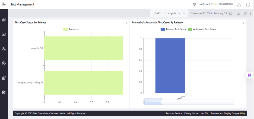This screenshot has height=119, width=254.
Task: Toggle Automatic Test Cases legend series
Action: [202, 29]
